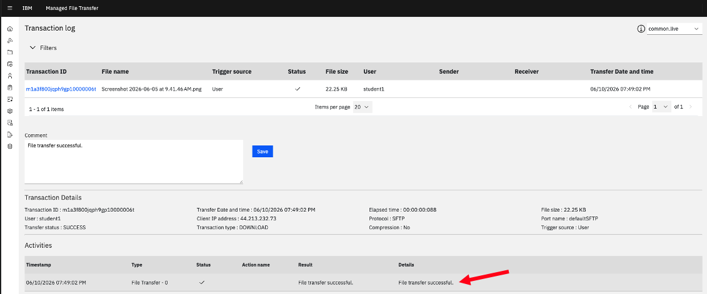Open the folder icon in sidebar

[10, 52]
